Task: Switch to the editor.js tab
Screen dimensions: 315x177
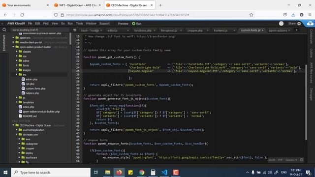Action: (113, 30)
